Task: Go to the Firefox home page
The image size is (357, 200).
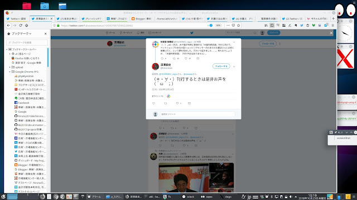Action: 27,26
